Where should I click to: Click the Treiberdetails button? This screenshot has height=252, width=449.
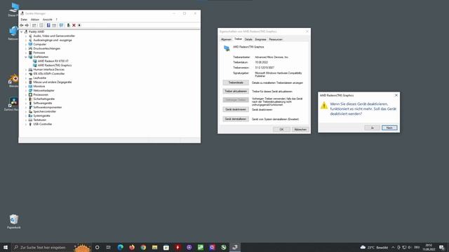[x=236, y=83]
